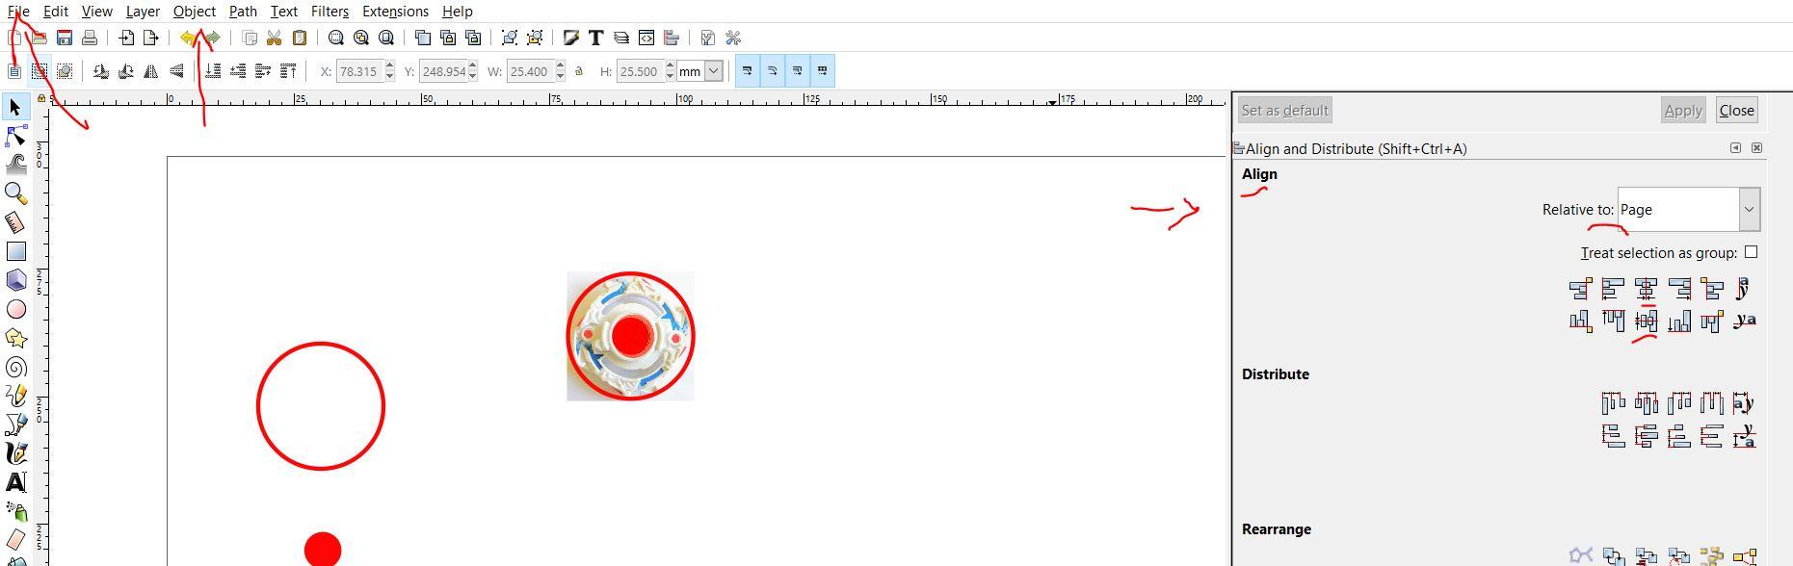Toggle scale rounded corners option
This screenshot has width=1793, height=566.
point(773,71)
